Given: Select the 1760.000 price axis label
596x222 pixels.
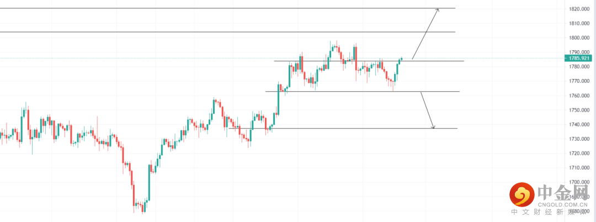Looking at the screenshot, I should tap(579, 96).
